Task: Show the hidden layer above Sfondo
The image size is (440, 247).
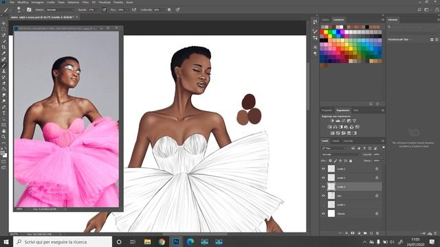Action: click(x=323, y=204)
